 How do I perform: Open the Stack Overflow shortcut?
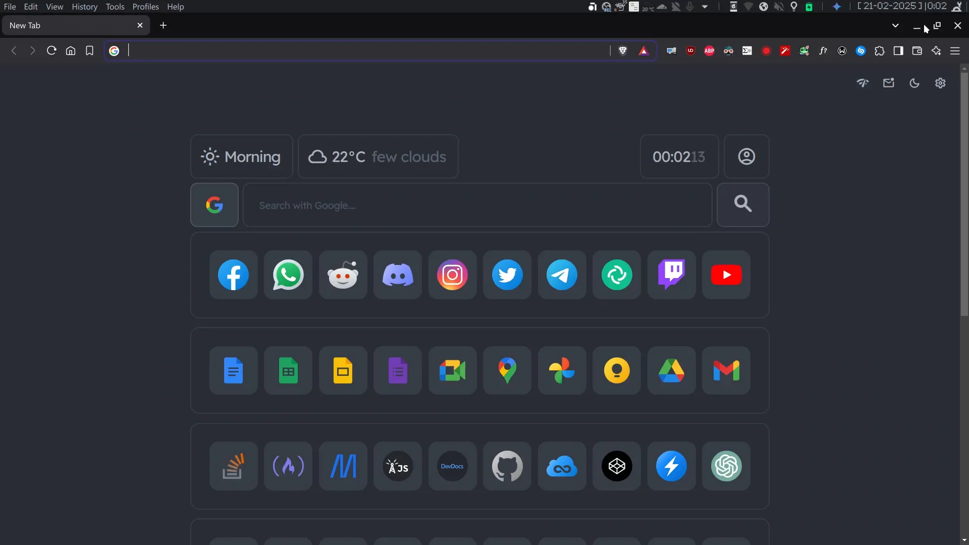click(233, 466)
